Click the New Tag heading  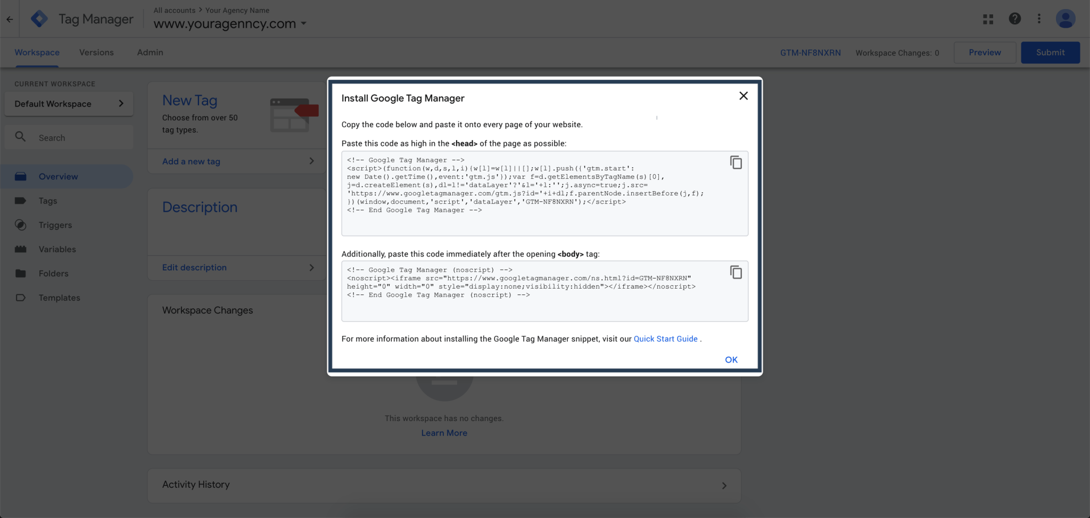[189, 100]
